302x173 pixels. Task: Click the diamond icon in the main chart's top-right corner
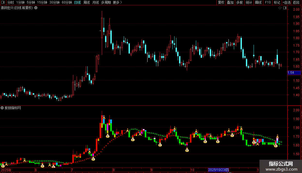280,8
